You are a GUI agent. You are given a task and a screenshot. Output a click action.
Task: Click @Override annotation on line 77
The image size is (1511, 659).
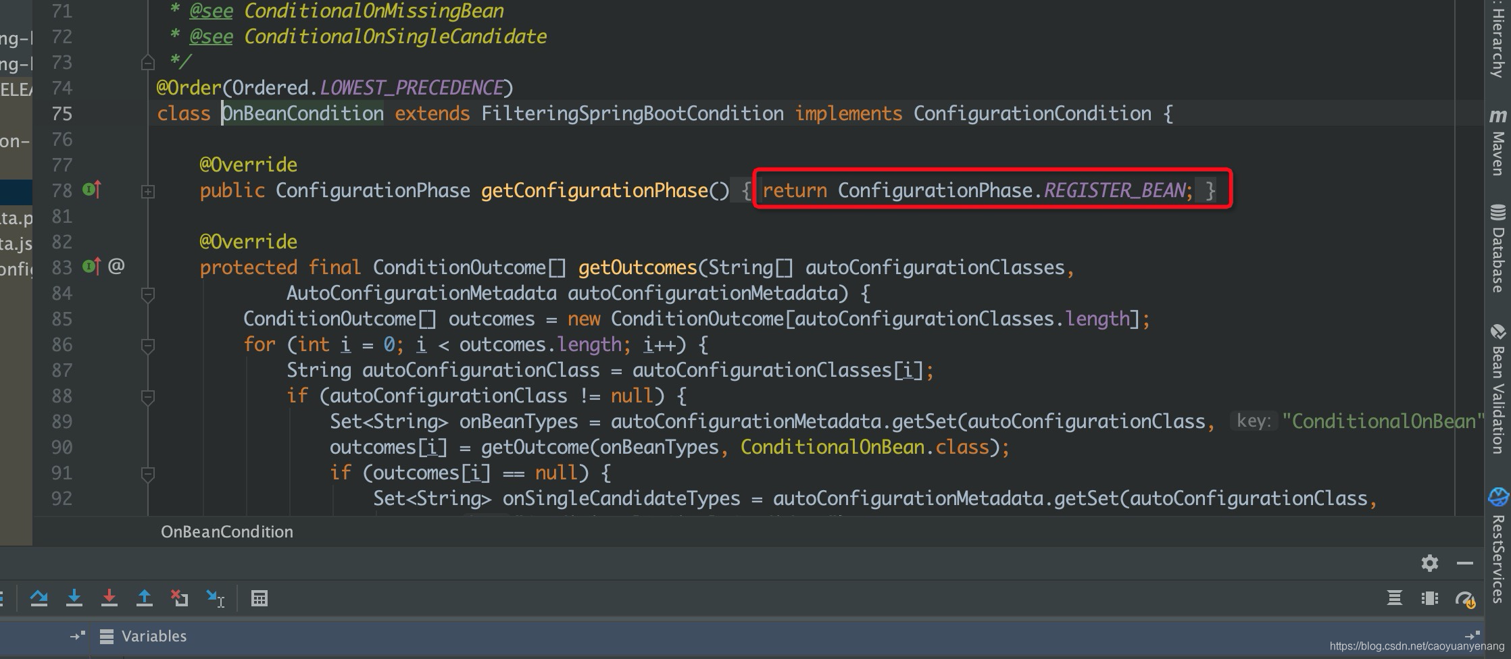pos(249,165)
